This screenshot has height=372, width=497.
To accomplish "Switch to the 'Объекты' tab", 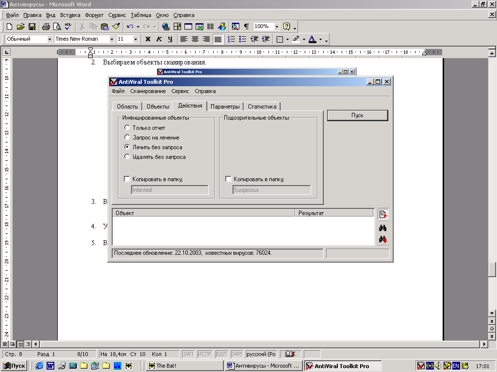I will click(x=158, y=107).
